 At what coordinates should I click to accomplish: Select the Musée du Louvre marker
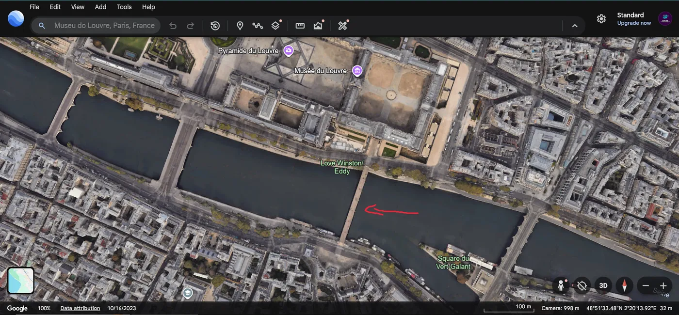[x=357, y=71]
